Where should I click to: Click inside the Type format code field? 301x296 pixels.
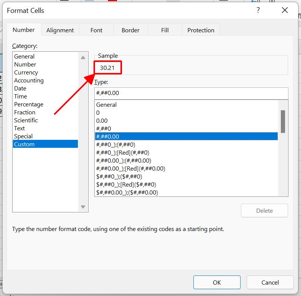click(x=191, y=93)
